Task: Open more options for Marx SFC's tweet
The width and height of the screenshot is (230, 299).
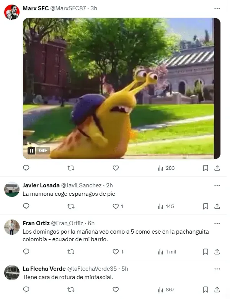Action: (217, 8)
